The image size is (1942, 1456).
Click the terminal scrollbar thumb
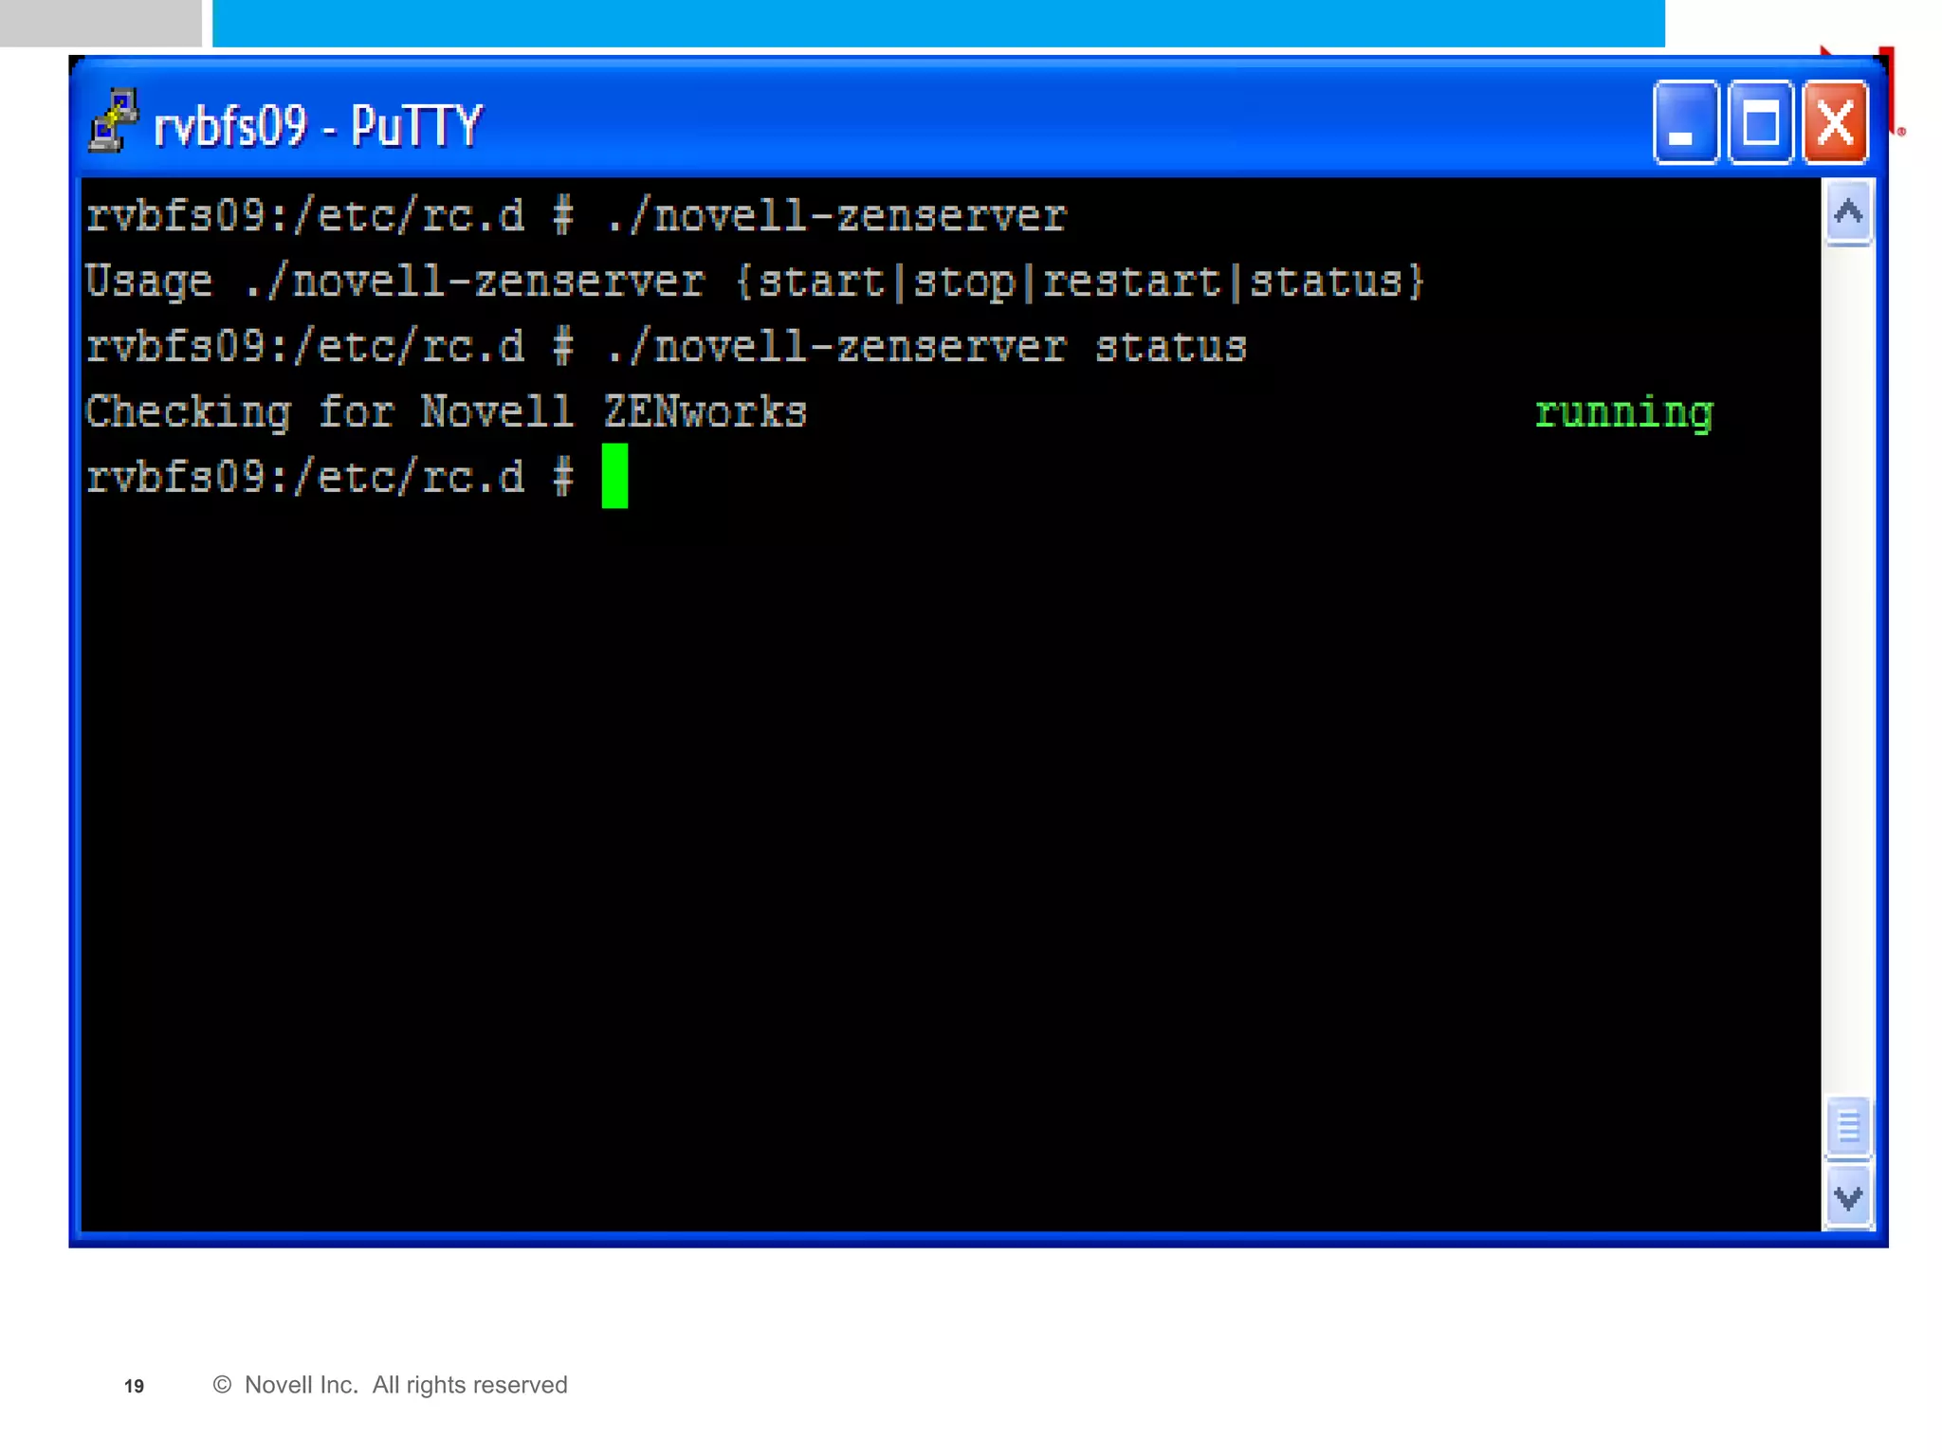tap(1847, 1127)
